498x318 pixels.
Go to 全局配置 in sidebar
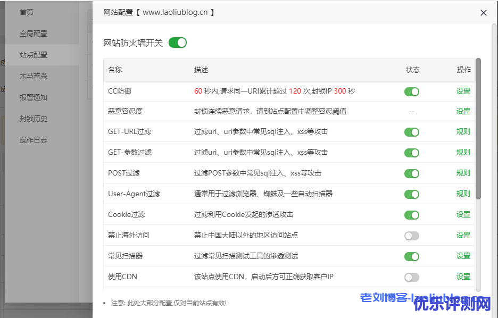point(34,34)
